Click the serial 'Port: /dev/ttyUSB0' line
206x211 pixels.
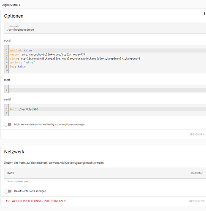pos(108,109)
